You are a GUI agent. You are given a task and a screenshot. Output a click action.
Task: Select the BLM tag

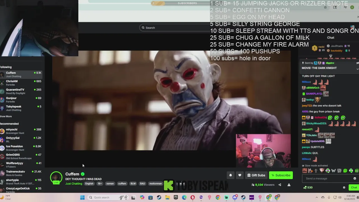(x=133, y=184)
